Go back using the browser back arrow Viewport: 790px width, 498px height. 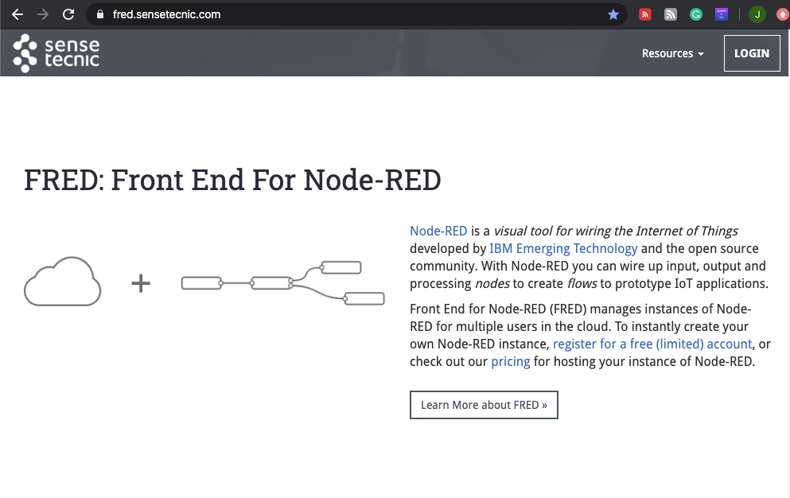point(18,14)
